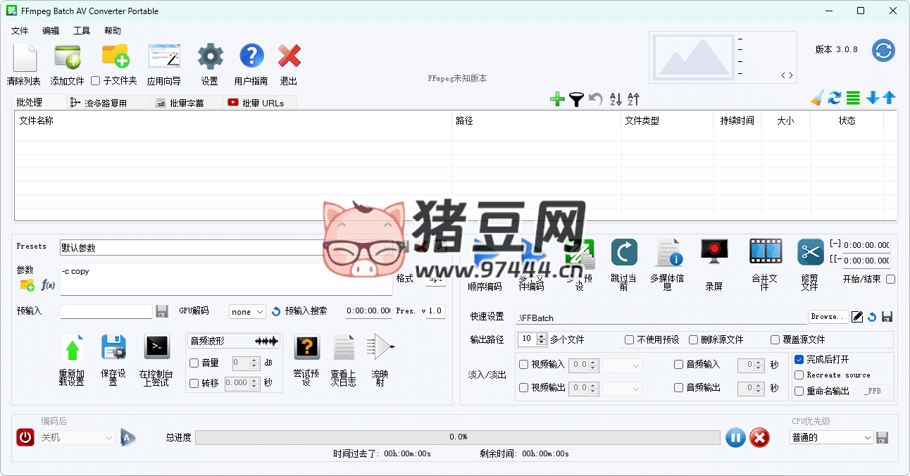
Task: Sort the list ascending A-Z
Action: [x=616, y=99]
